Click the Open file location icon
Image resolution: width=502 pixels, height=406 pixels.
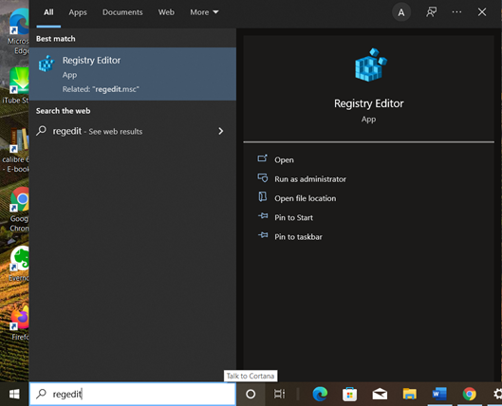(x=263, y=196)
